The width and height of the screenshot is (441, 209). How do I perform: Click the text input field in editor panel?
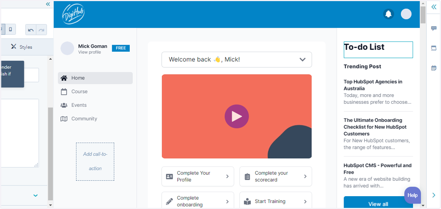click(x=31, y=75)
